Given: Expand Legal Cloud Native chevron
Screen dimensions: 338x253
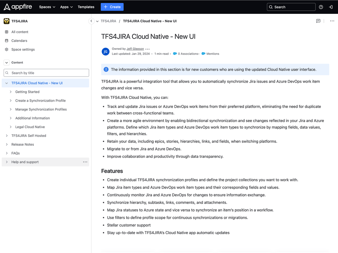Looking at the screenshot, I should click(10, 127).
